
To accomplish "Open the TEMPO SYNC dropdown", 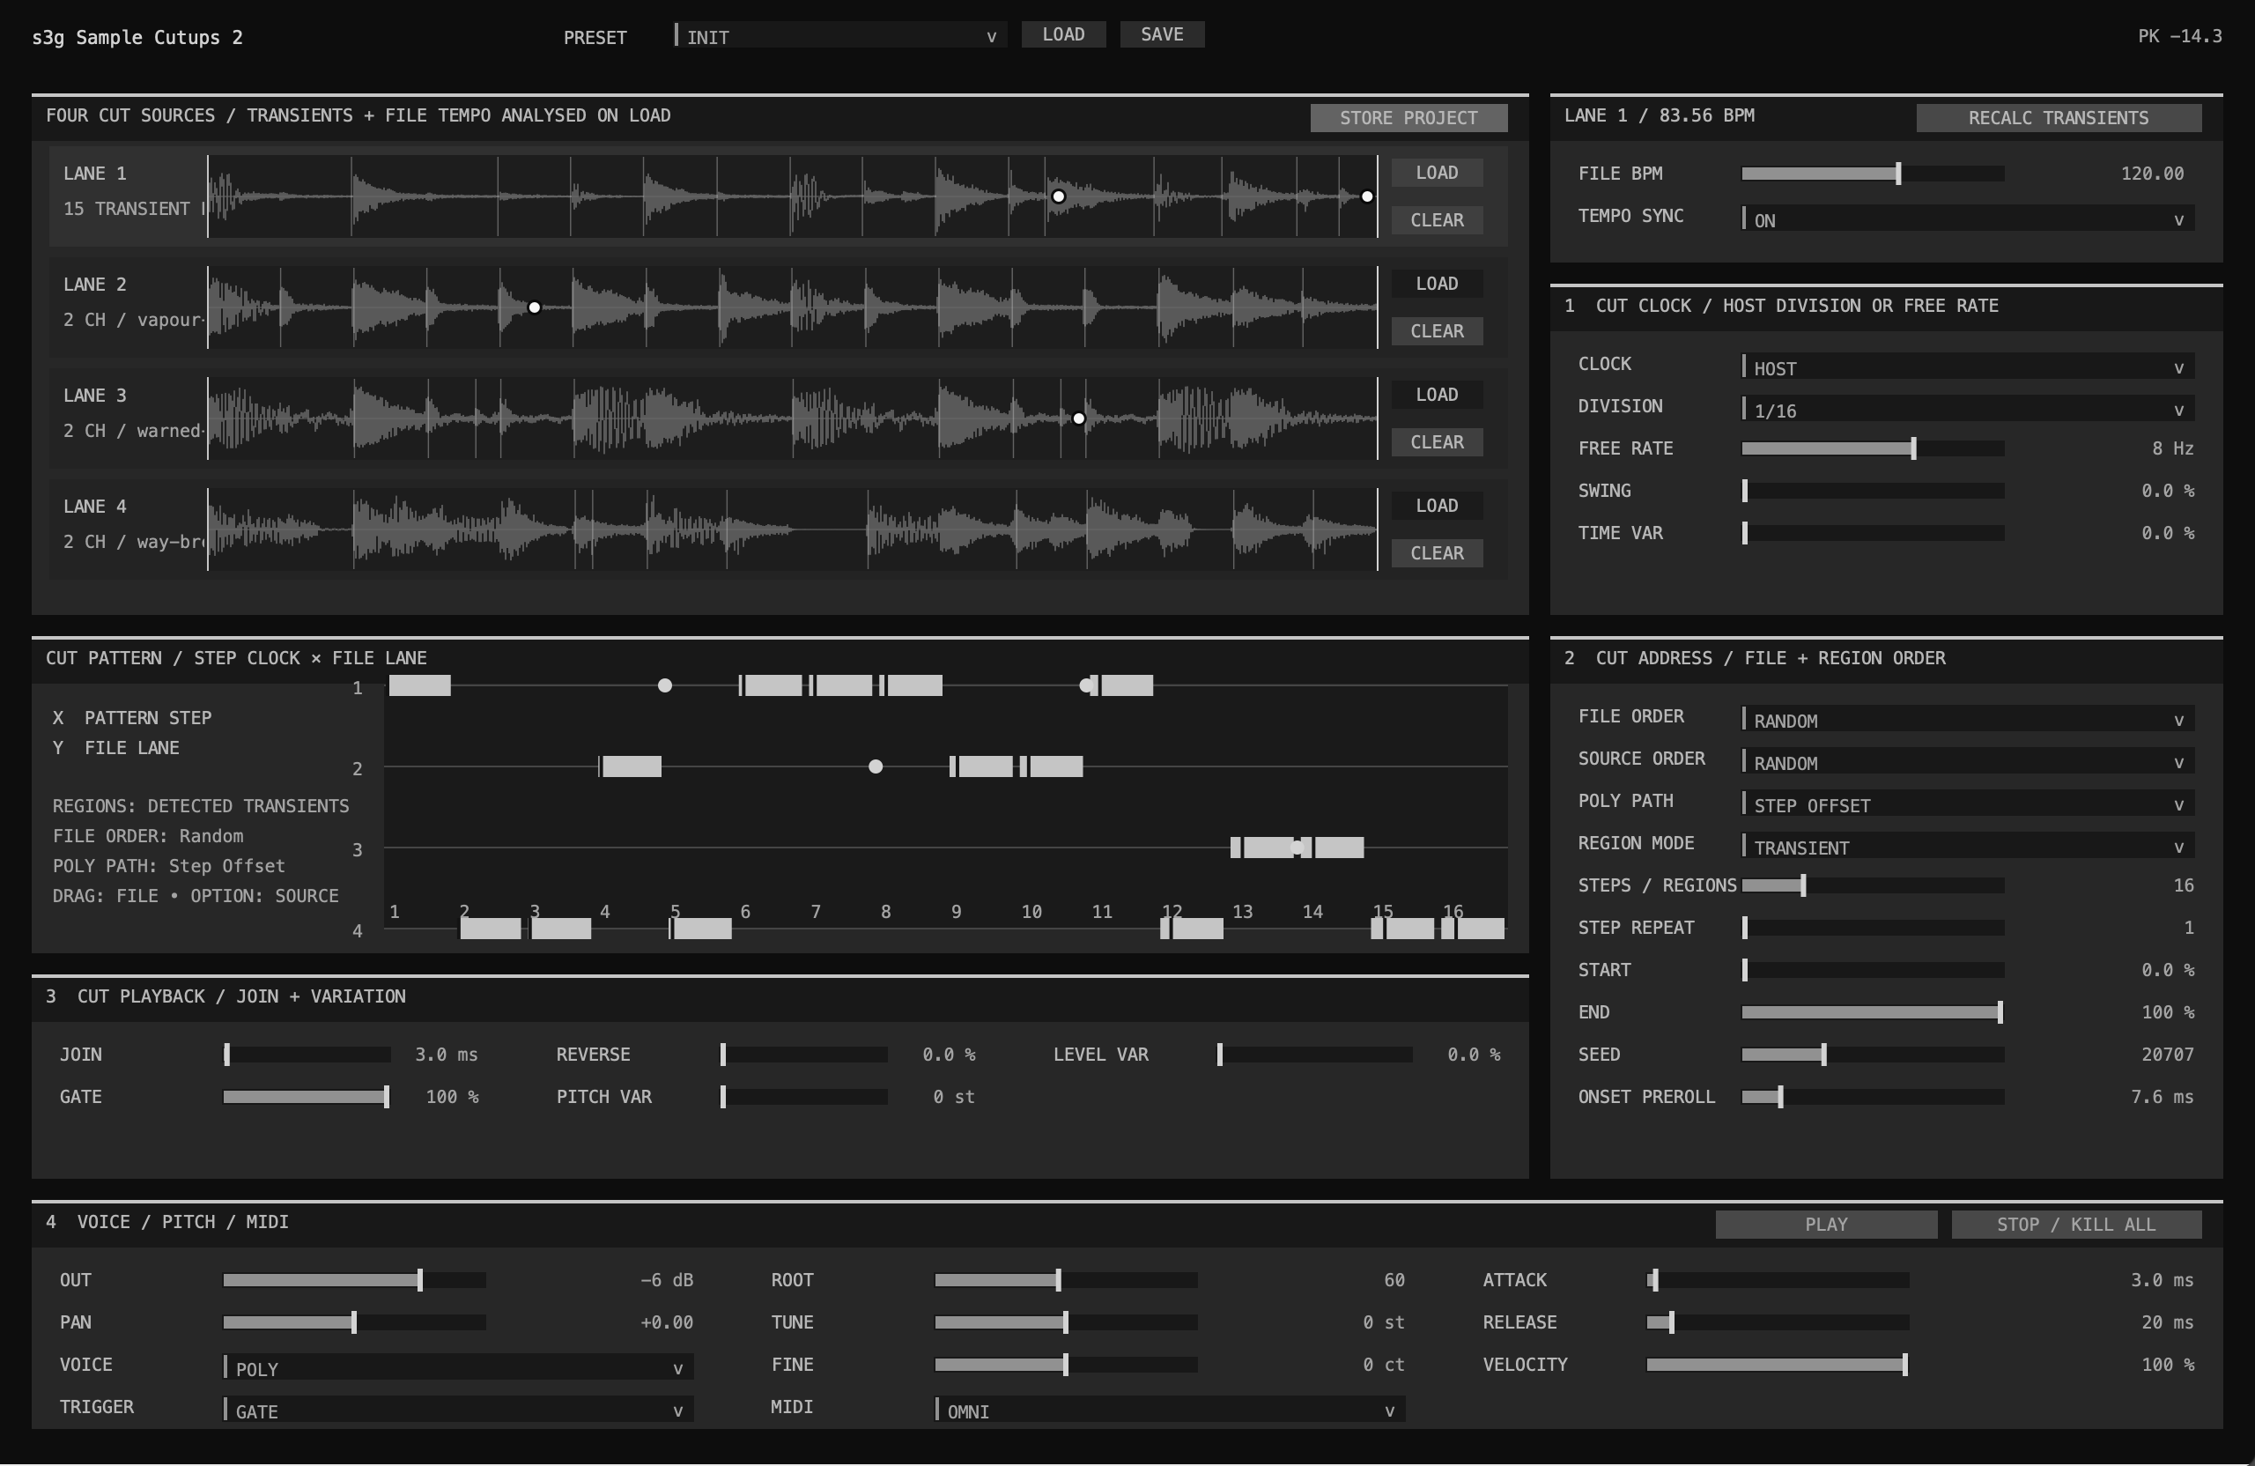I will 1968,218.
